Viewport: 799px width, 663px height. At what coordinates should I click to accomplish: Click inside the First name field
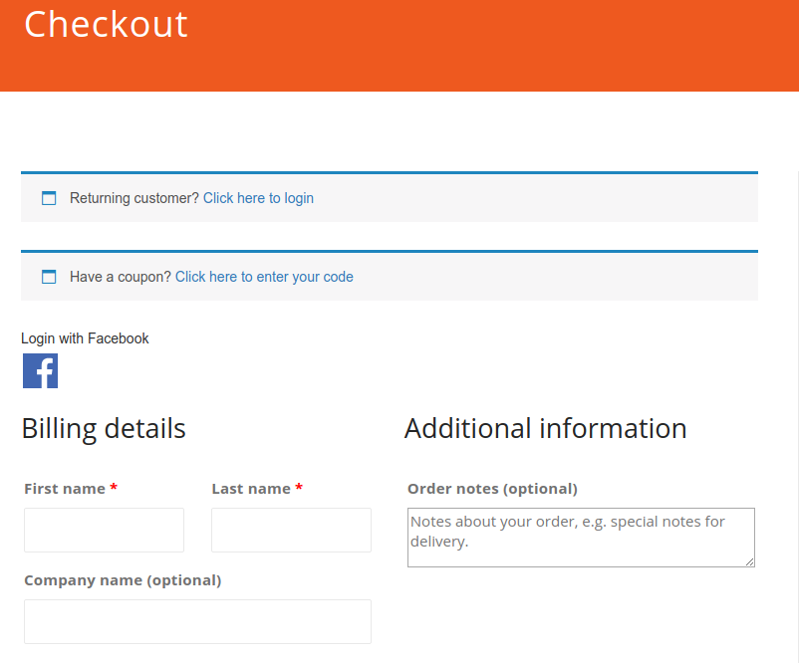tap(104, 530)
